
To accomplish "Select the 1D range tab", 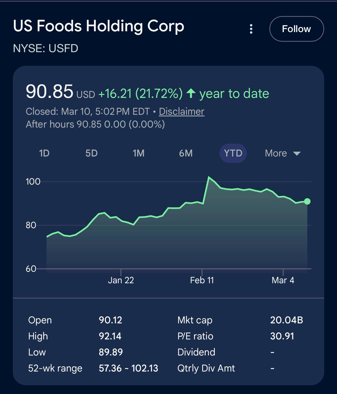I will tap(44, 153).
